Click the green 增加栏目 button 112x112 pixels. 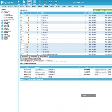point(96,10)
